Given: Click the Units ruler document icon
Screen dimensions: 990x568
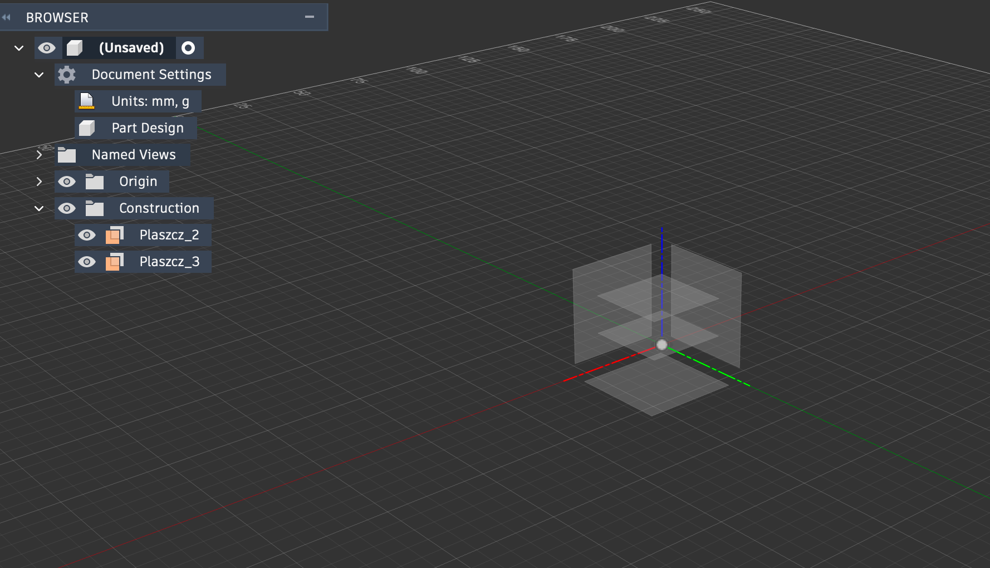Looking at the screenshot, I should (86, 101).
